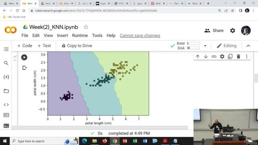This screenshot has height=145, width=258.
Task: Open Excel from the taskbar
Action: [x=135, y=141]
